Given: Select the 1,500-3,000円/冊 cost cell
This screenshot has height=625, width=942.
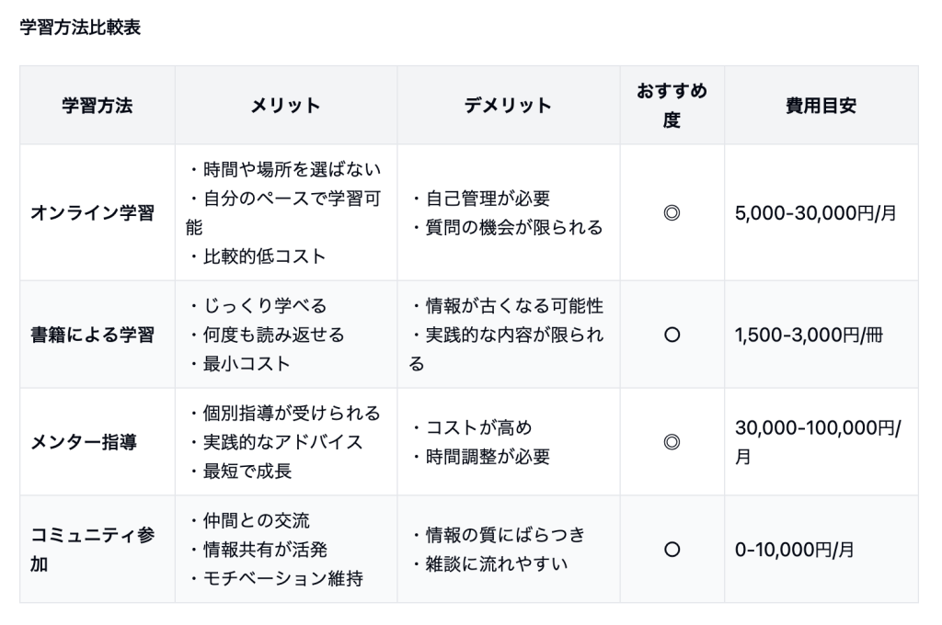Looking at the screenshot, I should [809, 335].
